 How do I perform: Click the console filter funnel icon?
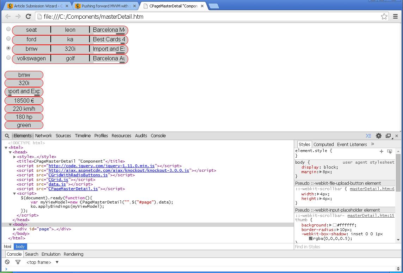tap(18, 262)
